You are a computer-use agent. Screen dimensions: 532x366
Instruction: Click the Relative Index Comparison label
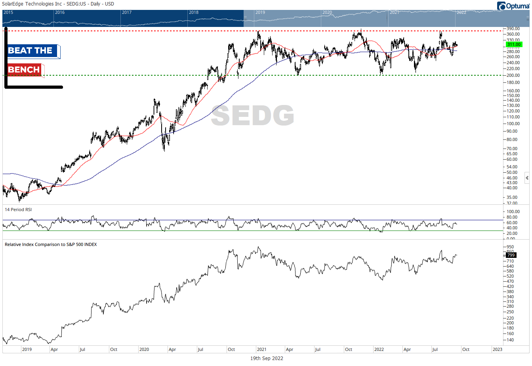click(x=51, y=244)
